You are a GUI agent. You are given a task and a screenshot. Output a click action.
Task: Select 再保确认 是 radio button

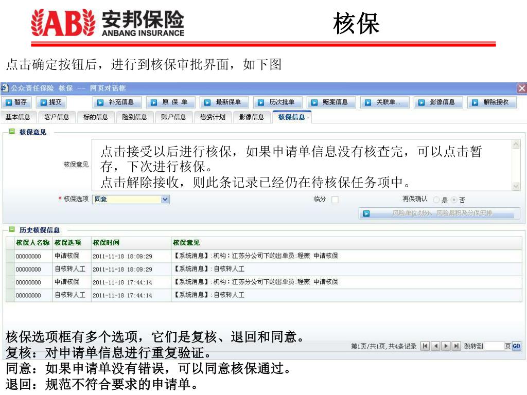pyautogui.click(x=436, y=200)
